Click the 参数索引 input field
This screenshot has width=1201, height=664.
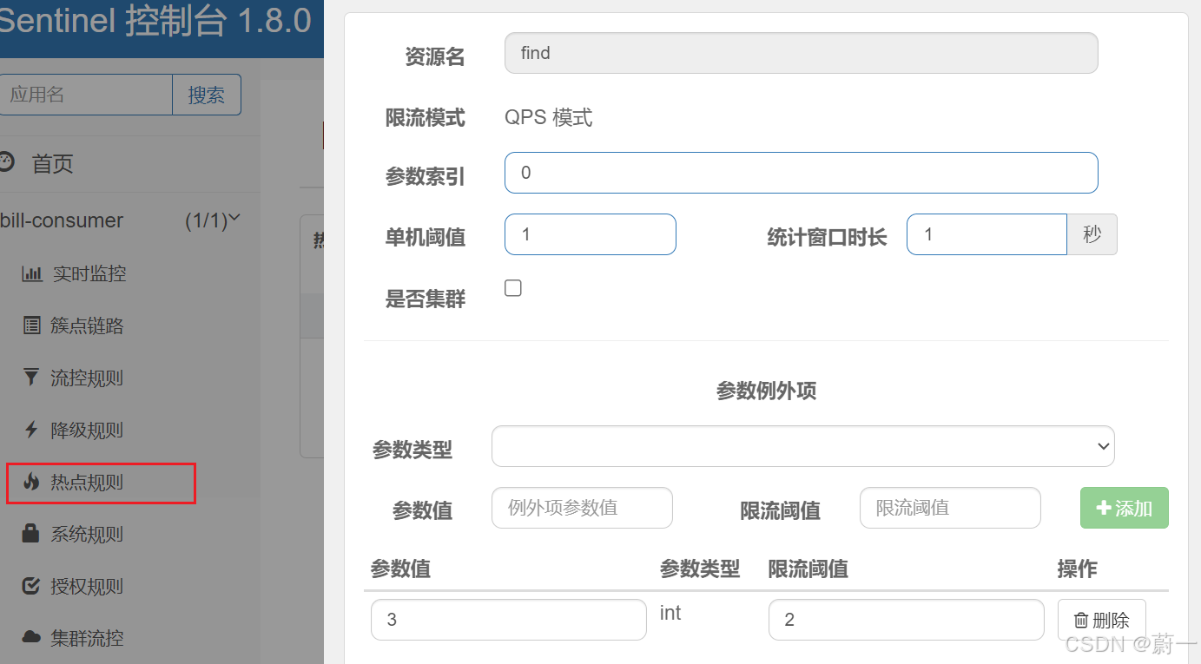point(802,173)
